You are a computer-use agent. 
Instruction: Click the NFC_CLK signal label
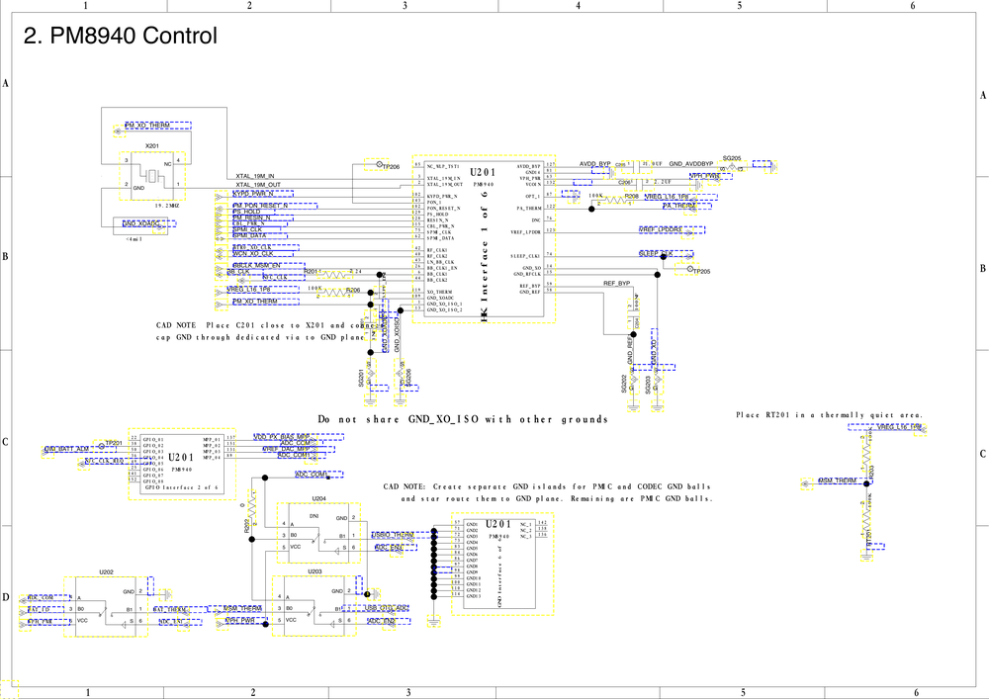point(275,278)
